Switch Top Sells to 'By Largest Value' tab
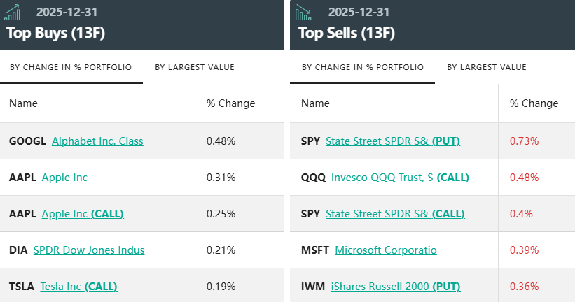 click(x=486, y=68)
